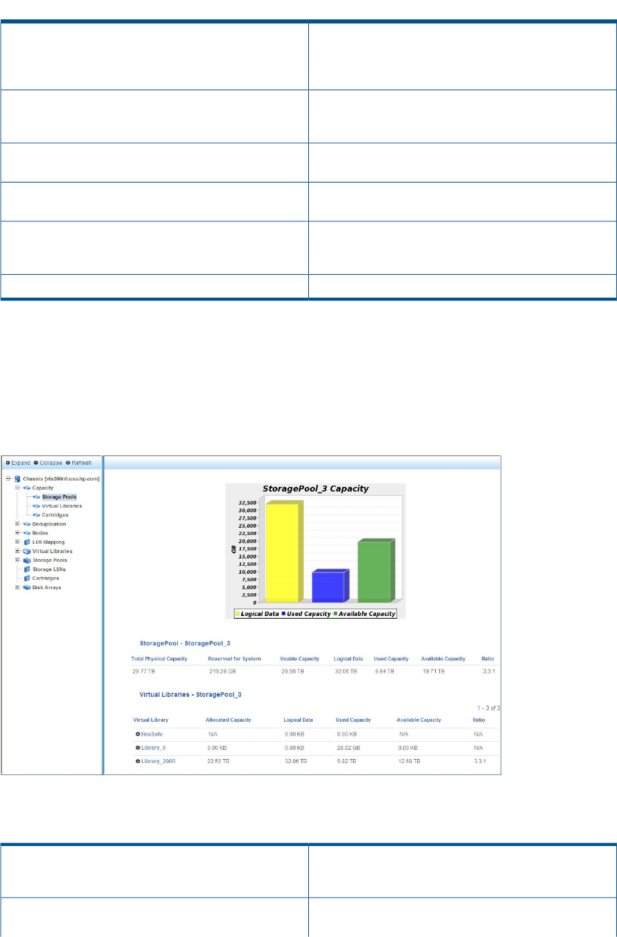This screenshot has height=937, width=617.
Task: Click the icon beside Storage Pools under Capacity
Action: coord(37,497)
